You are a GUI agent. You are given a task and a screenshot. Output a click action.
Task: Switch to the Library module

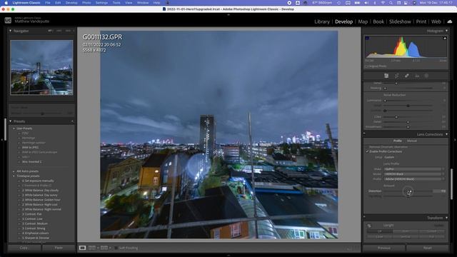(322, 21)
